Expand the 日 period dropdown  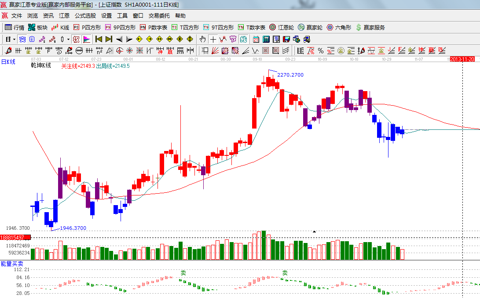[x=10, y=39]
